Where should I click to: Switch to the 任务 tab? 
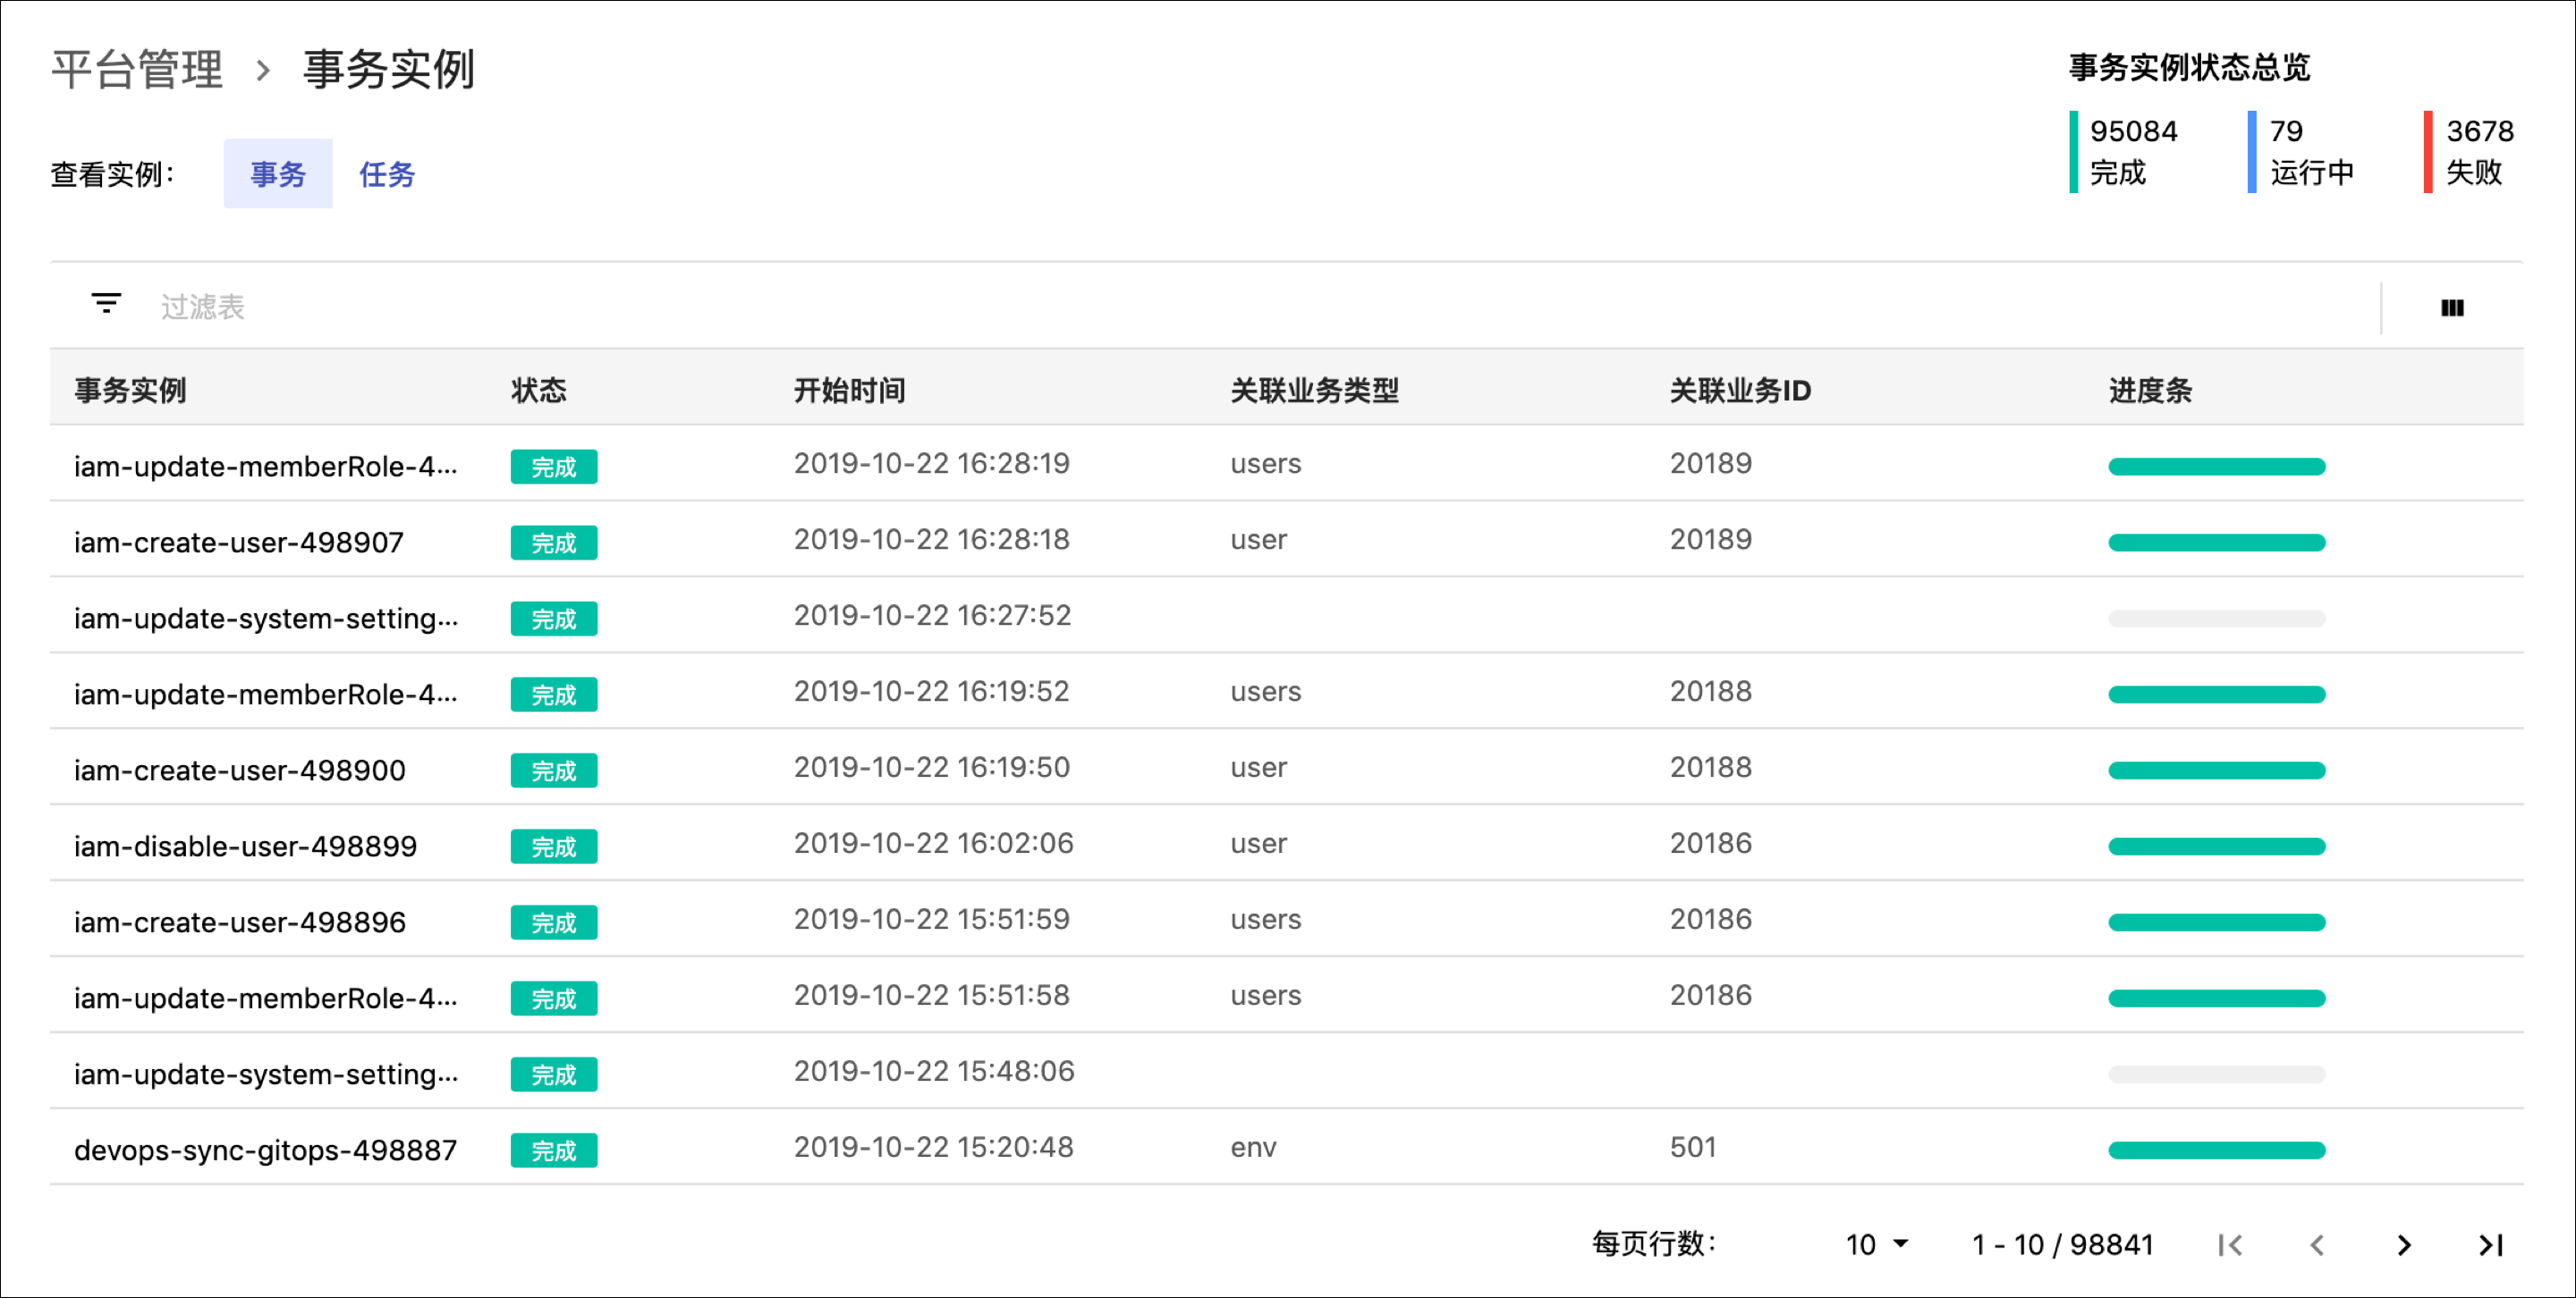point(387,173)
